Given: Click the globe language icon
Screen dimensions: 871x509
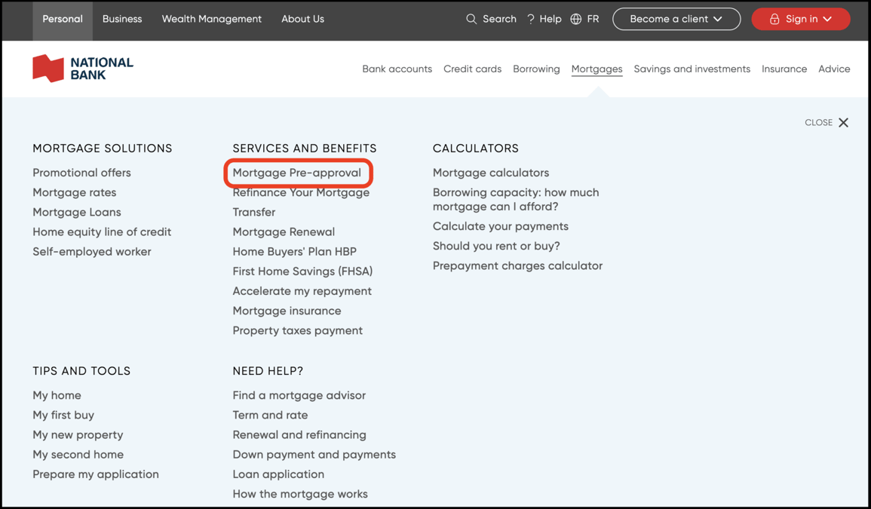Looking at the screenshot, I should coord(576,19).
